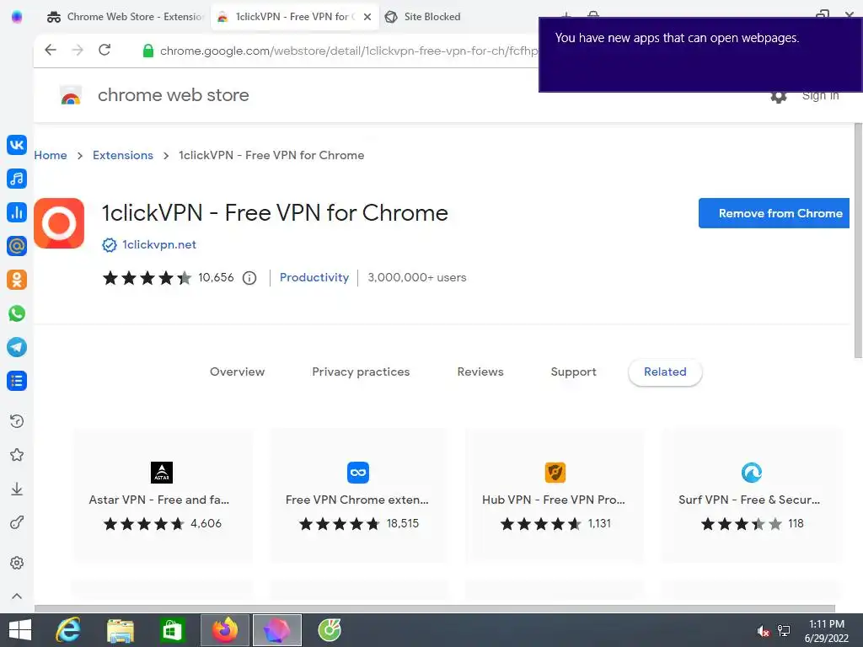Open browser settings gear in sidebar
This screenshot has width=863, height=647.
click(17, 563)
